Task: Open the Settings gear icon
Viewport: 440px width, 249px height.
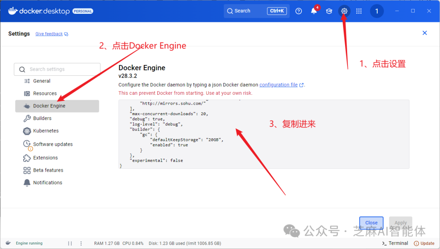Action: (x=344, y=11)
